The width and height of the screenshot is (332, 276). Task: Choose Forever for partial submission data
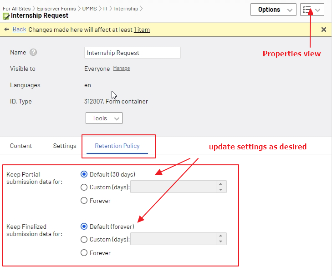(x=84, y=201)
